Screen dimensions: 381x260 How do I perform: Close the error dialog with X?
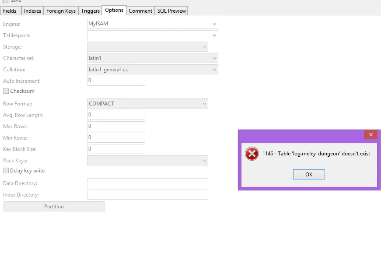pyautogui.click(x=371, y=135)
